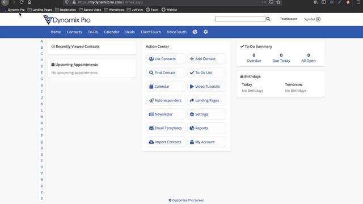
Task: Open Settings from the Action Center
Action: [206, 114]
